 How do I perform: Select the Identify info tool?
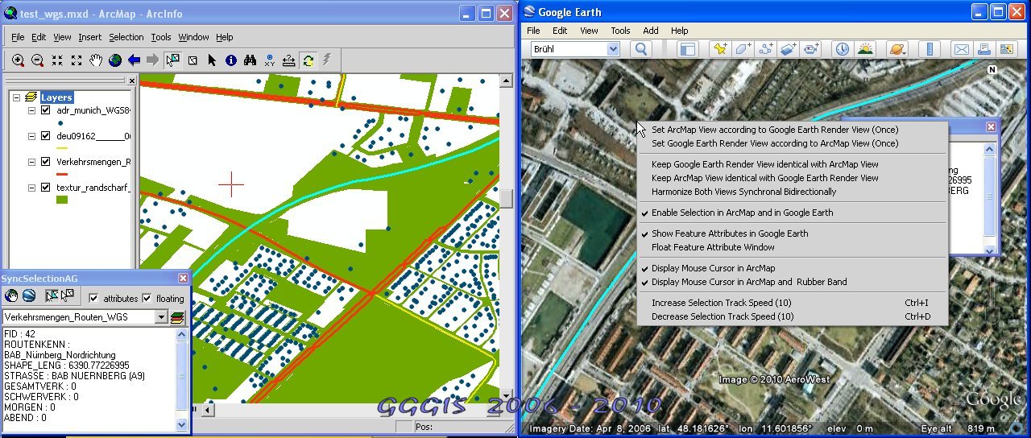click(x=231, y=60)
